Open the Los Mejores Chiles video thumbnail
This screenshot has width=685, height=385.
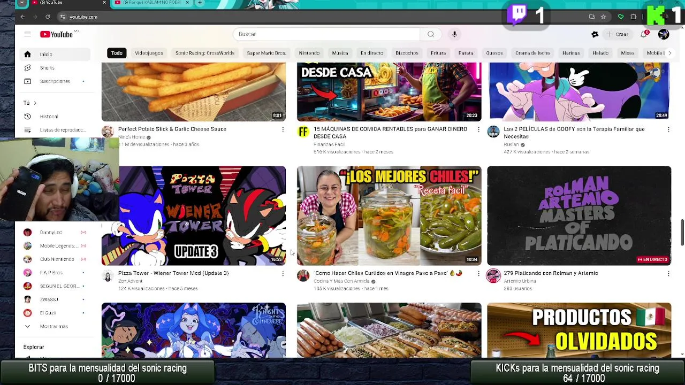389,215
